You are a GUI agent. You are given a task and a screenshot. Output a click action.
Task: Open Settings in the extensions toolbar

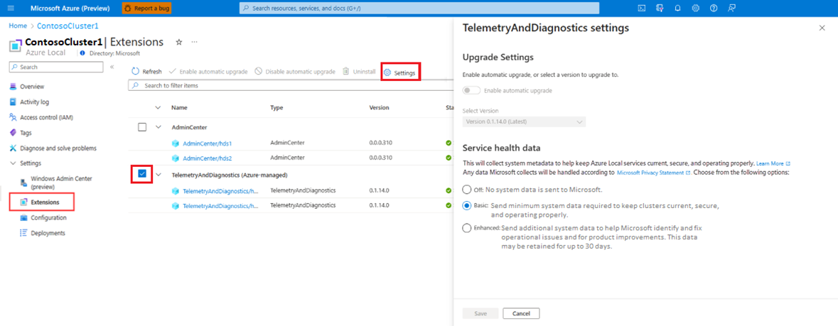click(x=399, y=72)
